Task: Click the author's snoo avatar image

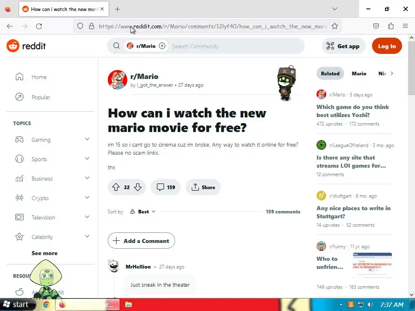Action: [286, 83]
